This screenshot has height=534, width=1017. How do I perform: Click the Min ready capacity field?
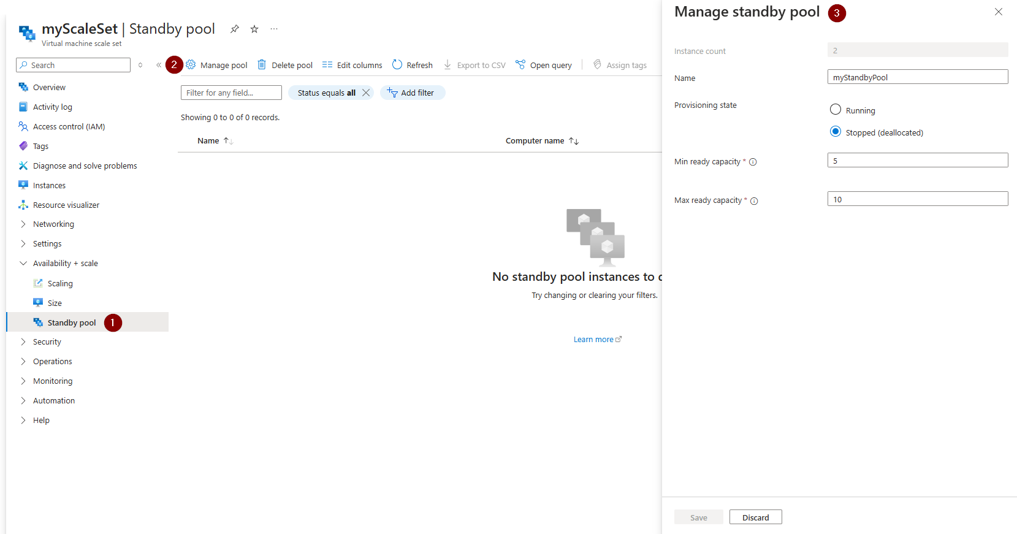(918, 160)
